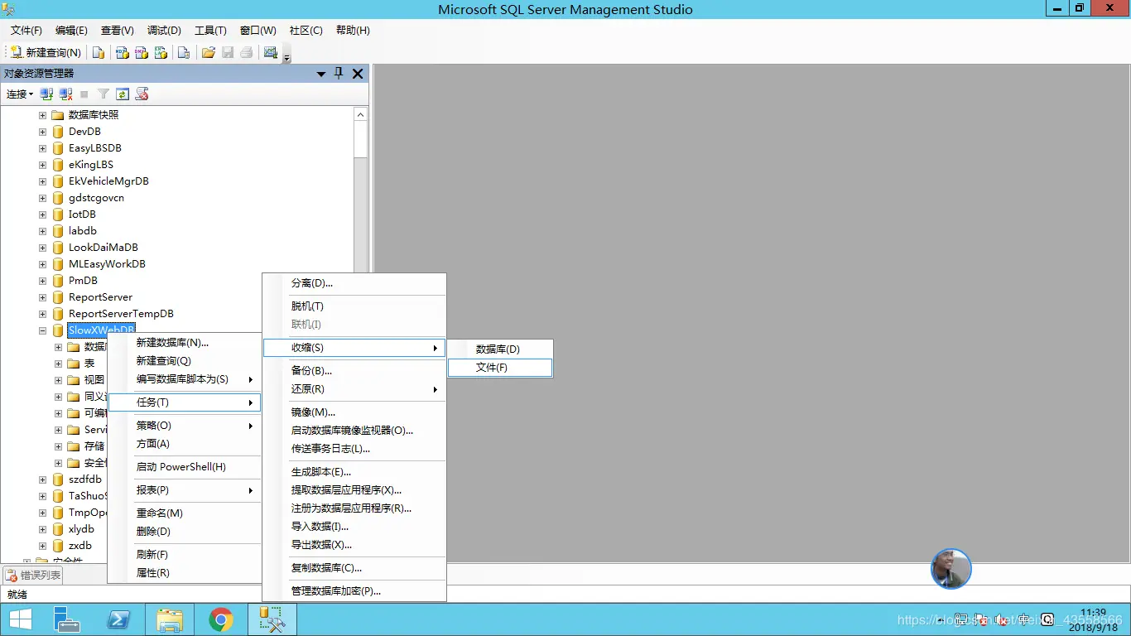Click the 新建查询(N) toolbar button
The height and width of the screenshot is (636, 1131).
coord(46,52)
